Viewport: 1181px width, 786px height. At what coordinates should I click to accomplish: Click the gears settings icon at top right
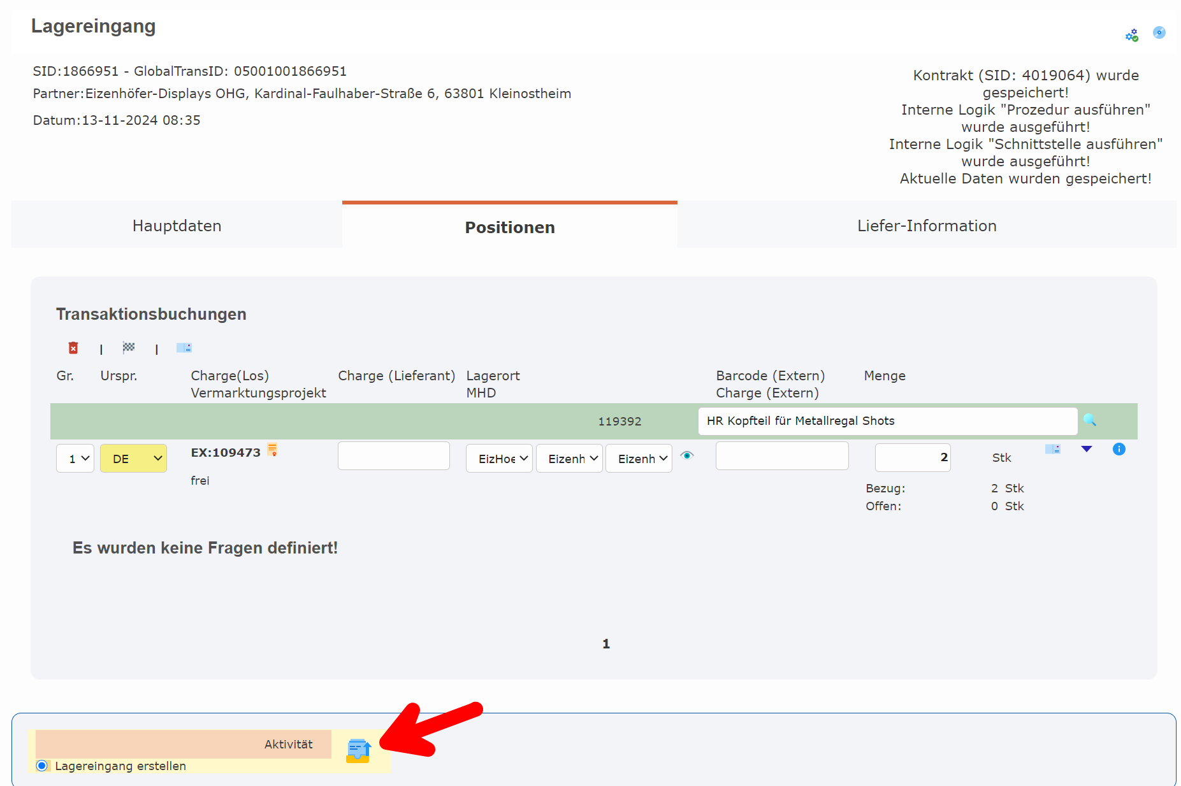coord(1131,35)
